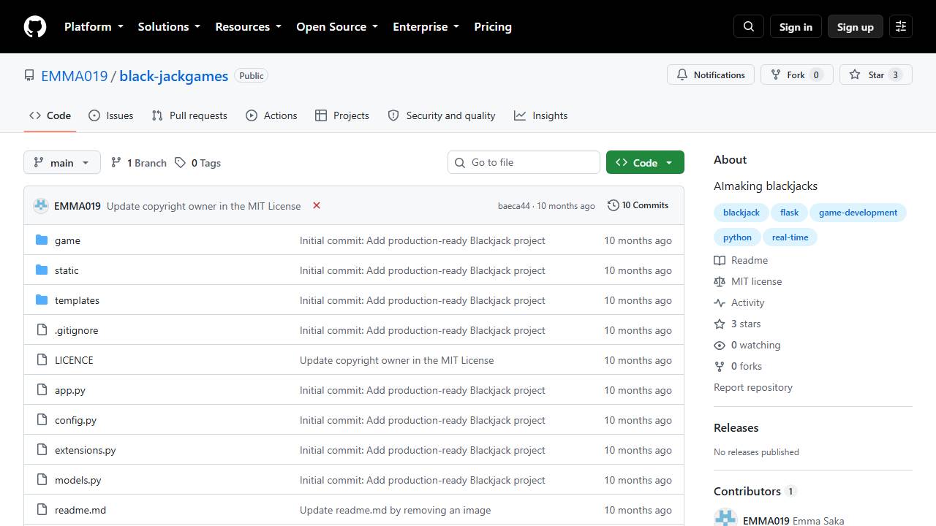Image resolution: width=936 pixels, height=526 pixels.
Task: Click the app.py file icon
Action: pos(42,390)
